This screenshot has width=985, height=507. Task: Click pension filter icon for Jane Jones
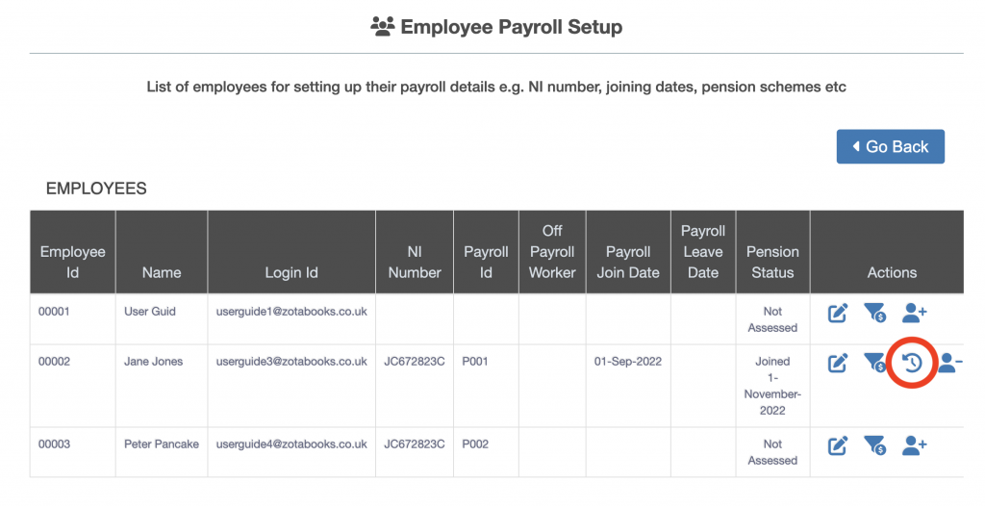pos(874,363)
